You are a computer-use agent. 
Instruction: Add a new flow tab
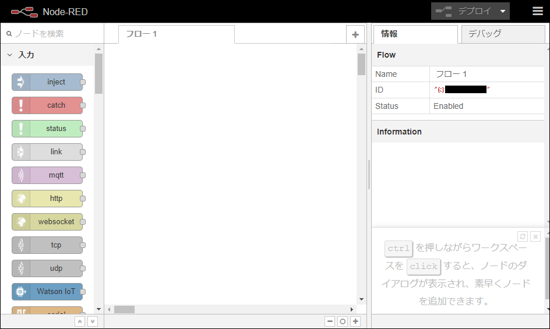tap(355, 34)
